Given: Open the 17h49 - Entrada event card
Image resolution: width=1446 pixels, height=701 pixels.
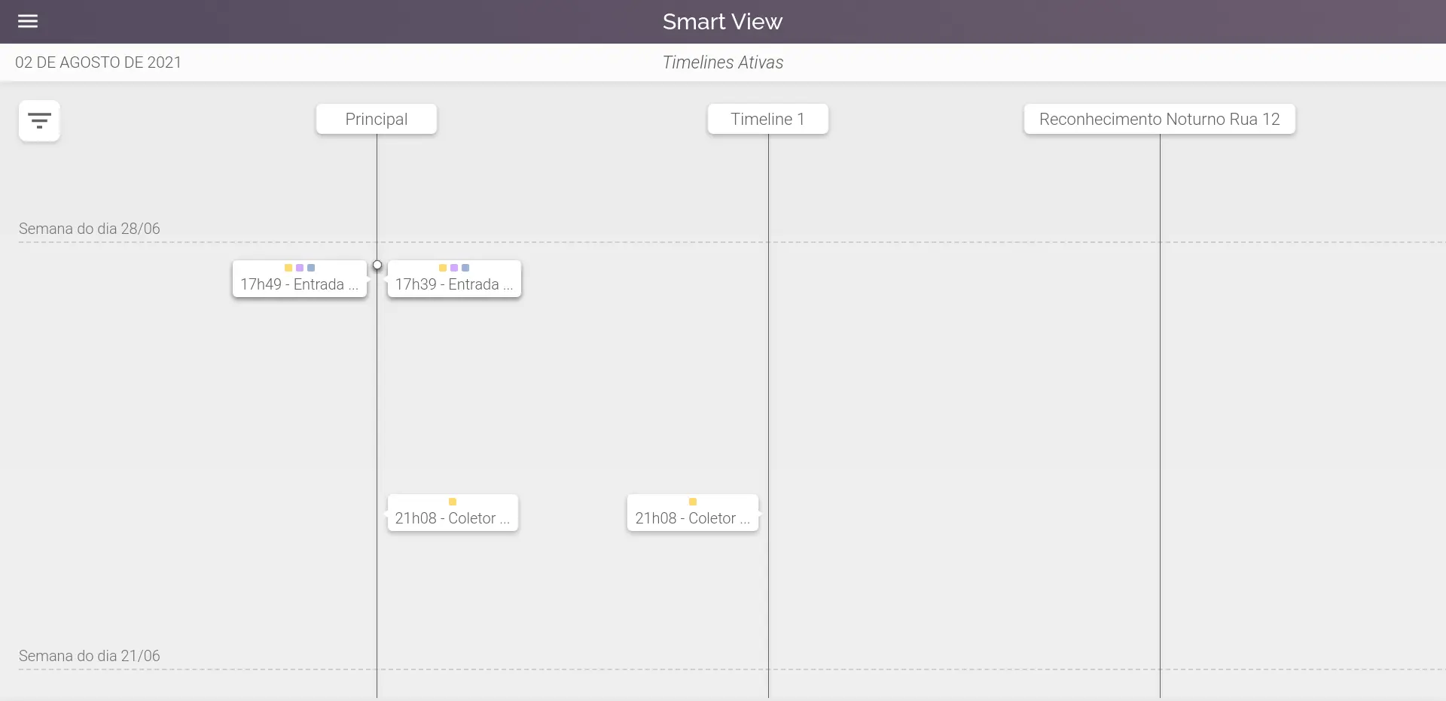Looking at the screenshot, I should 299,284.
